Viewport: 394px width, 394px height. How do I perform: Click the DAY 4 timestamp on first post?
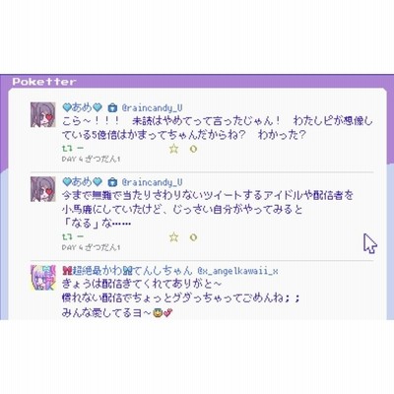point(91,160)
